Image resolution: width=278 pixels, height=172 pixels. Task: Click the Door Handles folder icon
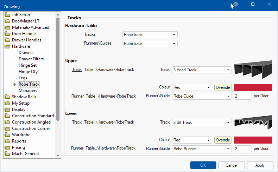click(7, 34)
